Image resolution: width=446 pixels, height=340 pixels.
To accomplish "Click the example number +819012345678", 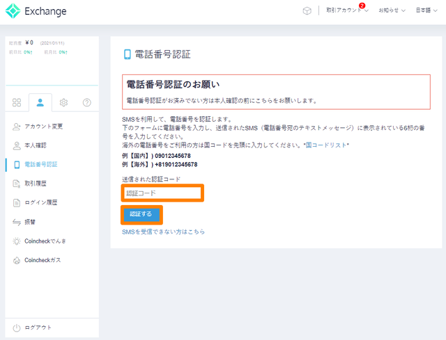I will click(x=176, y=165).
